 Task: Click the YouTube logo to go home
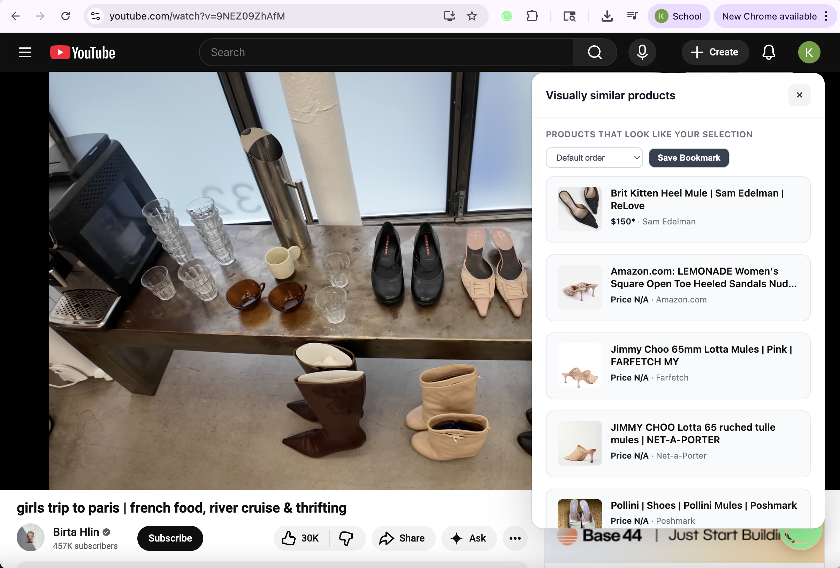pyautogui.click(x=83, y=52)
